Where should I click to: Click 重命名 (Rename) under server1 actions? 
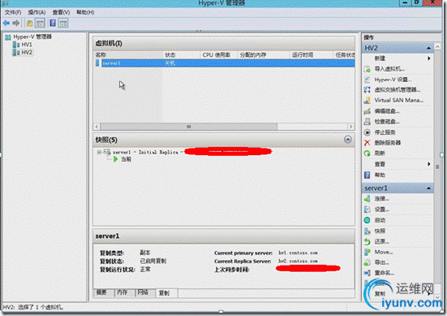384,273
